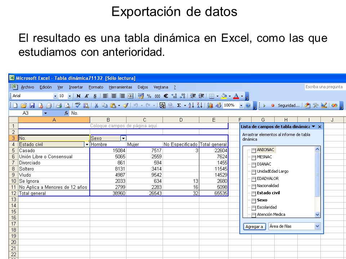This screenshot has height=259, width=346.
Task: Print the worksheet
Action: [x=59, y=105]
